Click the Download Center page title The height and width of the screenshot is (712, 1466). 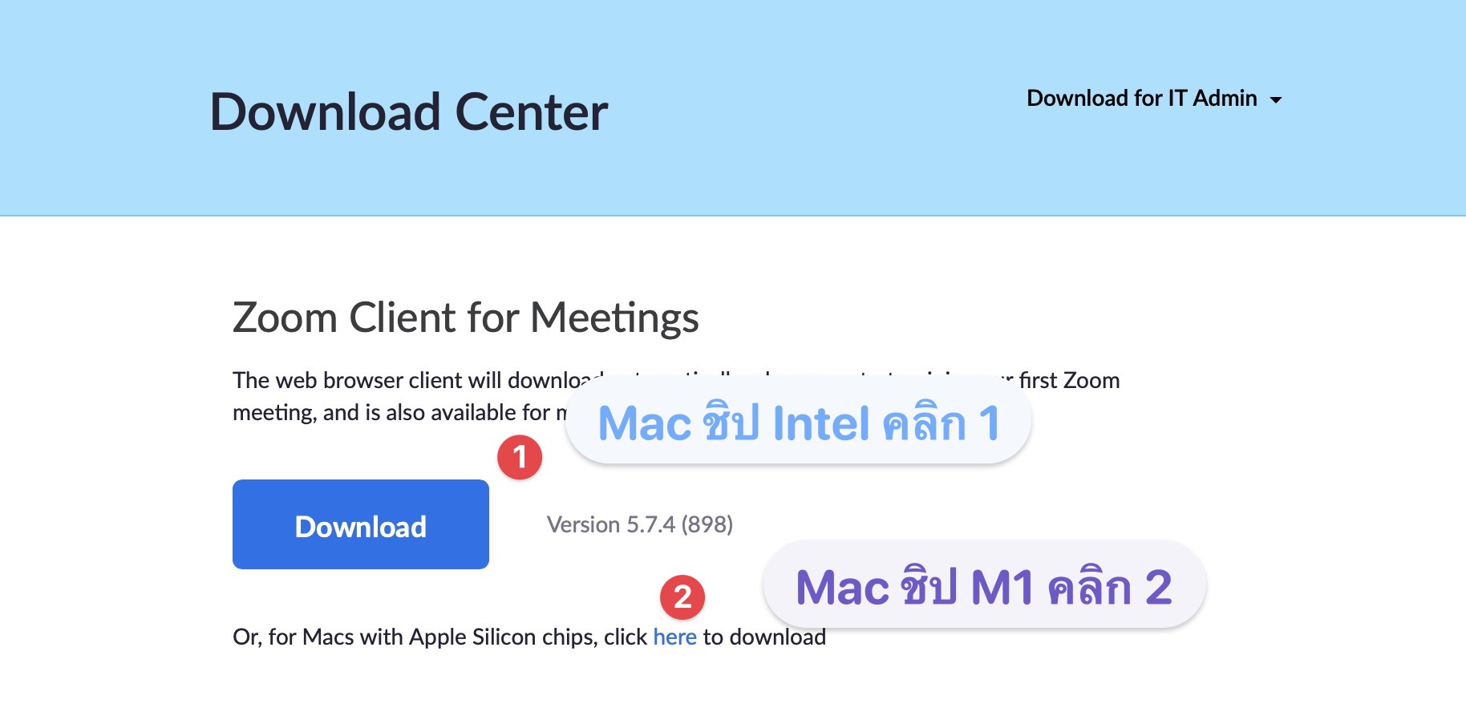[408, 112]
